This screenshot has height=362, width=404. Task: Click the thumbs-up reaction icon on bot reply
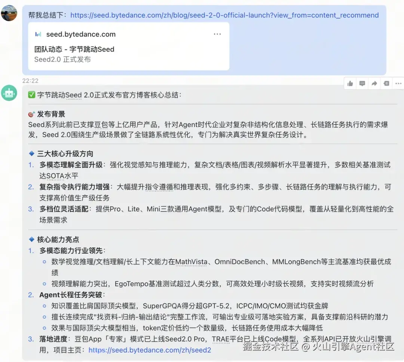(350, 83)
